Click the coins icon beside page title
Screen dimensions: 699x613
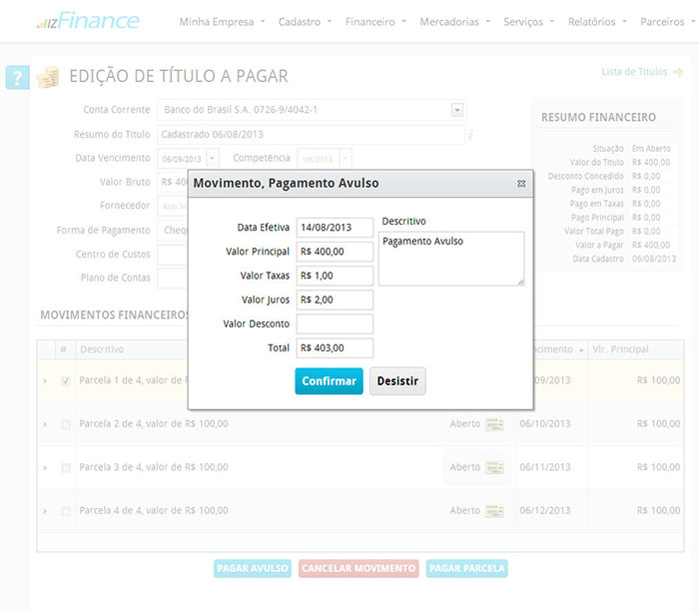(48, 77)
